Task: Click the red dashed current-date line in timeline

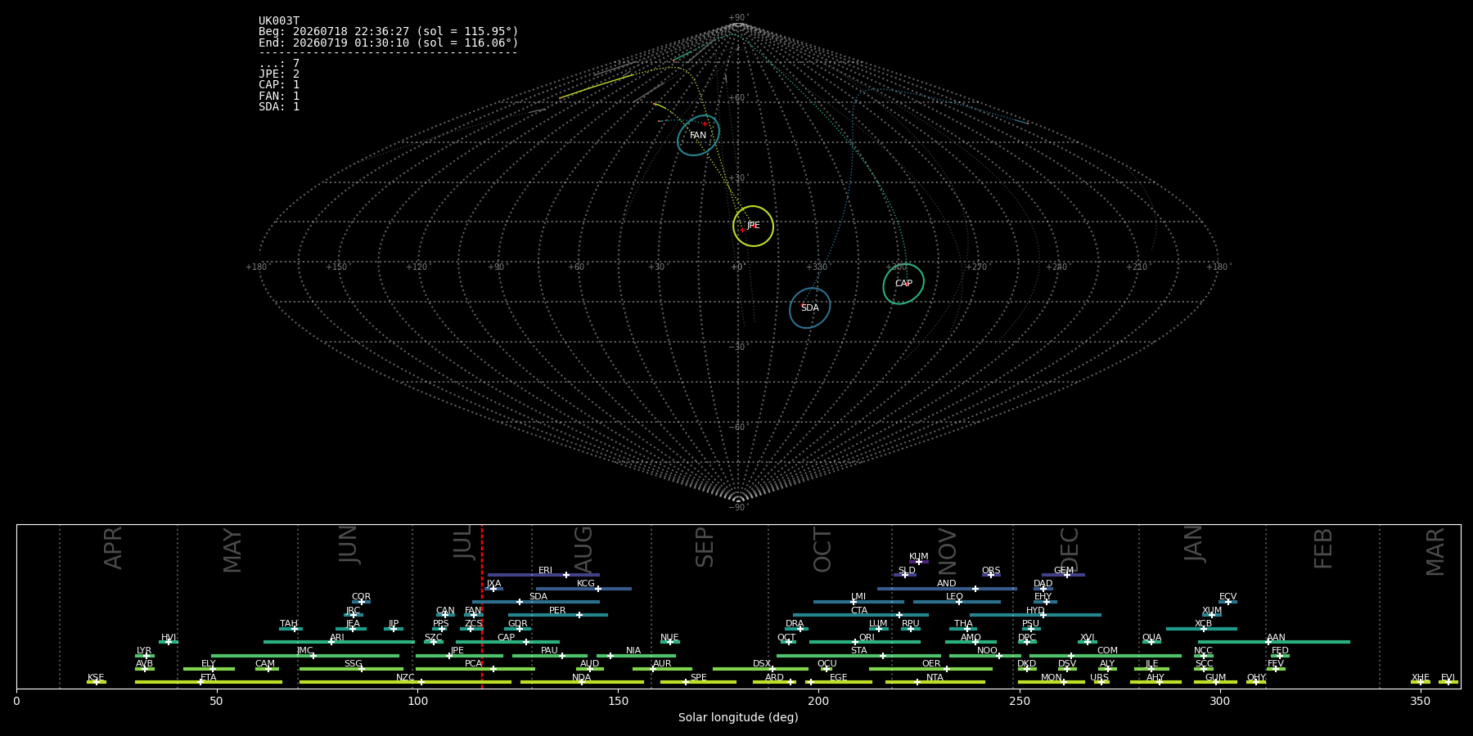Action: coord(482,606)
